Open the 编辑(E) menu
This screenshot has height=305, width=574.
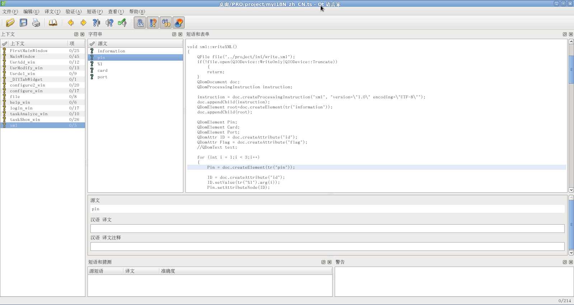pyautogui.click(x=31, y=11)
